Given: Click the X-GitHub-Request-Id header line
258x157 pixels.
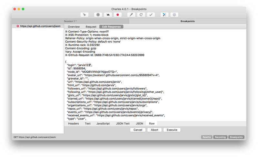Looking at the screenshot, I should [x=104, y=55].
